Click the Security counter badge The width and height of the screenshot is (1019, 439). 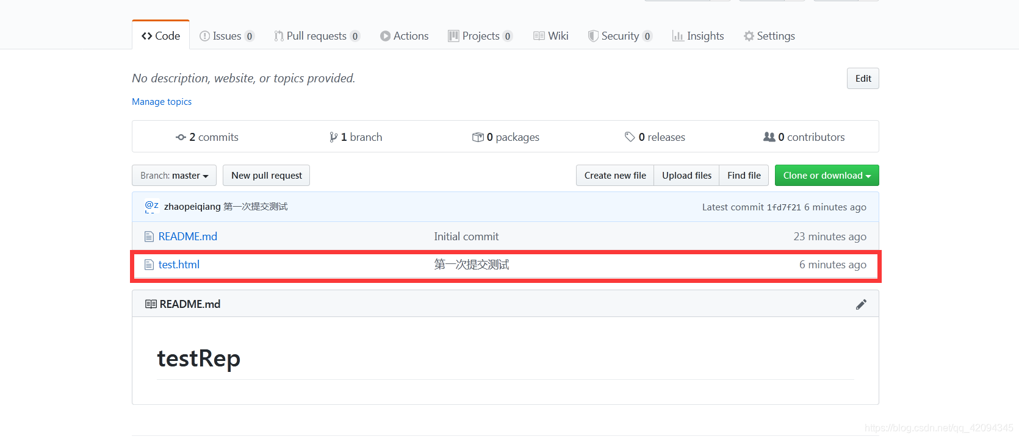(647, 37)
